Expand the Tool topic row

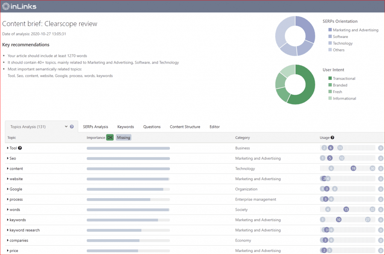click(x=8, y=148)
